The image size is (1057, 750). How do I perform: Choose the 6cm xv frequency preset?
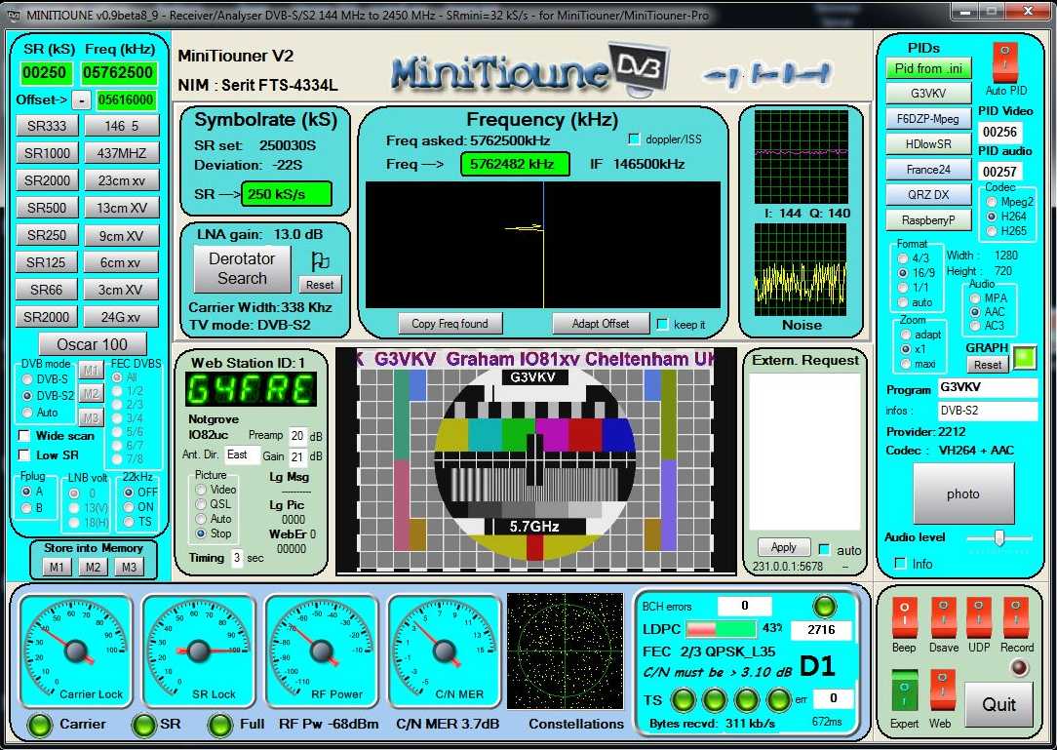point(121,262)
